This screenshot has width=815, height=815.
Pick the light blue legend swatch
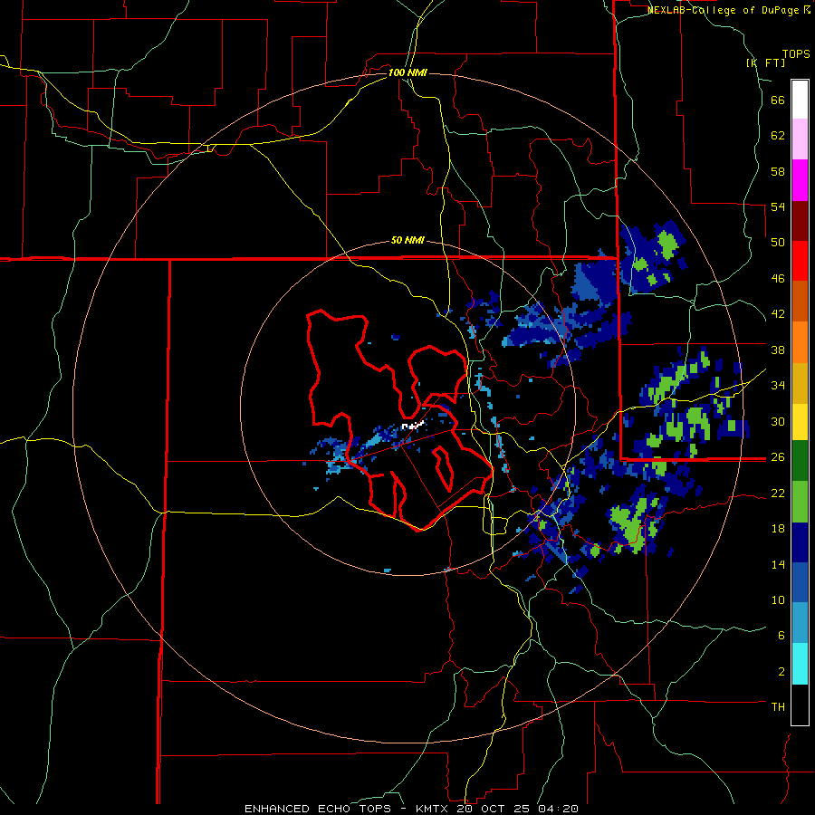pyautogui.click(x=800, y=623)
